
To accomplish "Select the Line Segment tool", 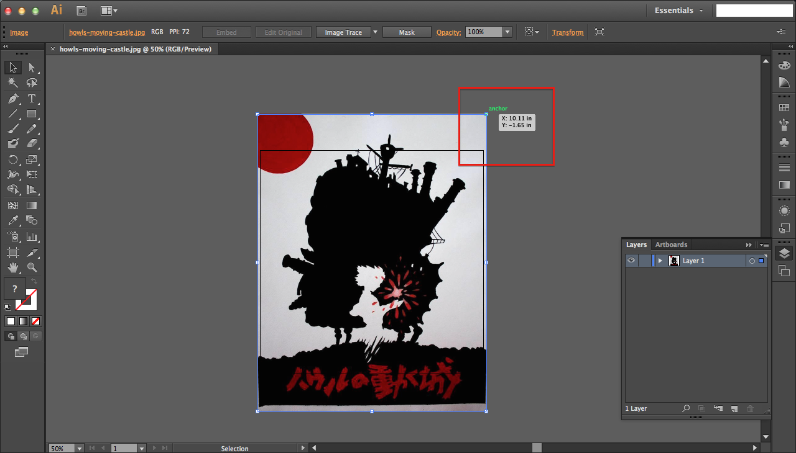I will [13, 114].
